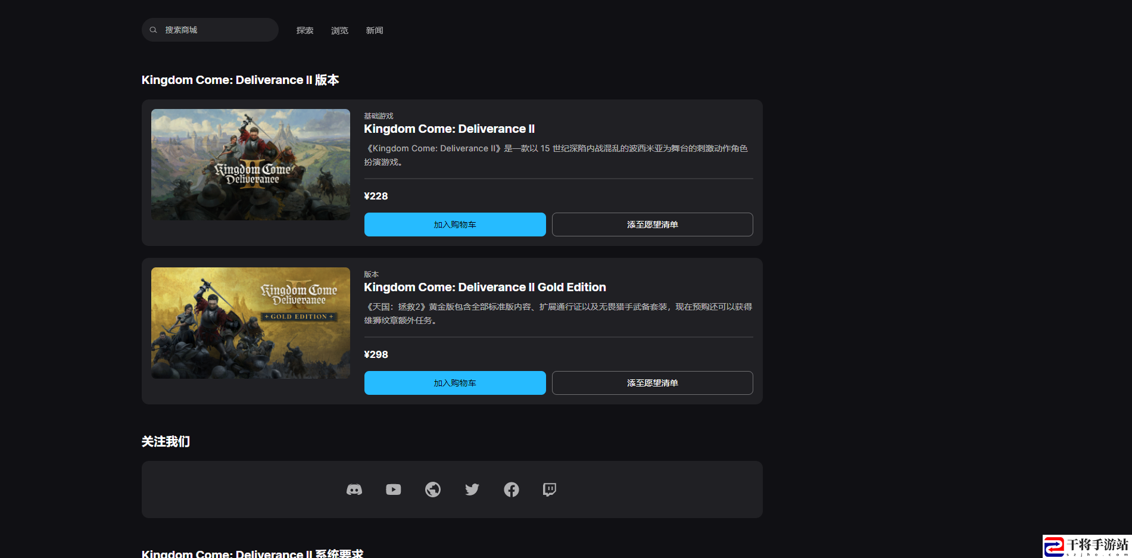Open the 浏览 navigation tab
1132x558 pixels.
click(339, 30)
